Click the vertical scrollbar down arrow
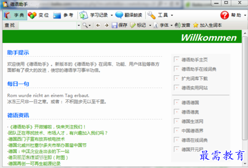 click(245, 164)
